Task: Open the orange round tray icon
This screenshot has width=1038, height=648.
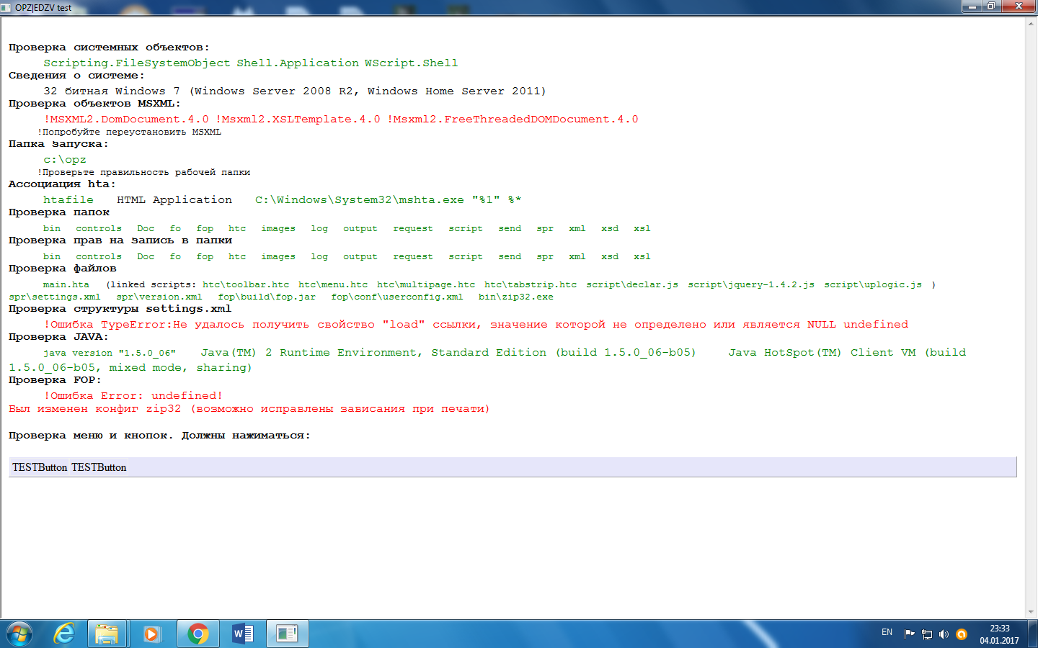Action: 961,634
